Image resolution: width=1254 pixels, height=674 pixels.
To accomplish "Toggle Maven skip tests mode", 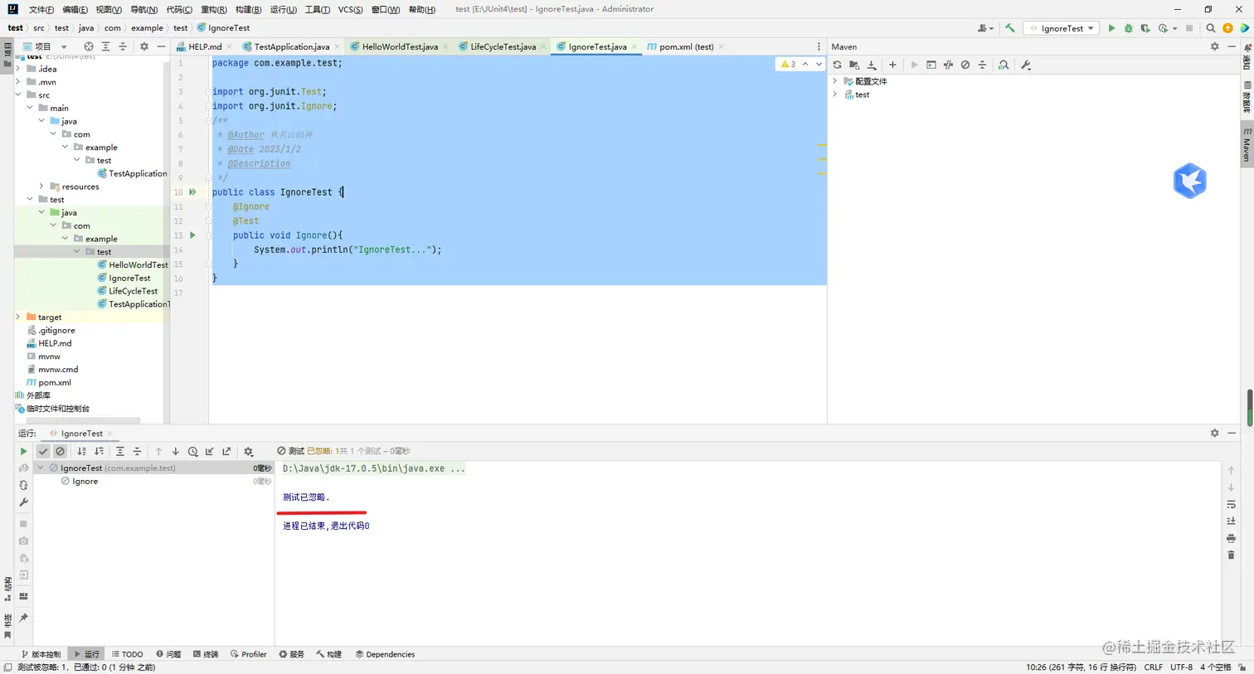I will 965,65.
